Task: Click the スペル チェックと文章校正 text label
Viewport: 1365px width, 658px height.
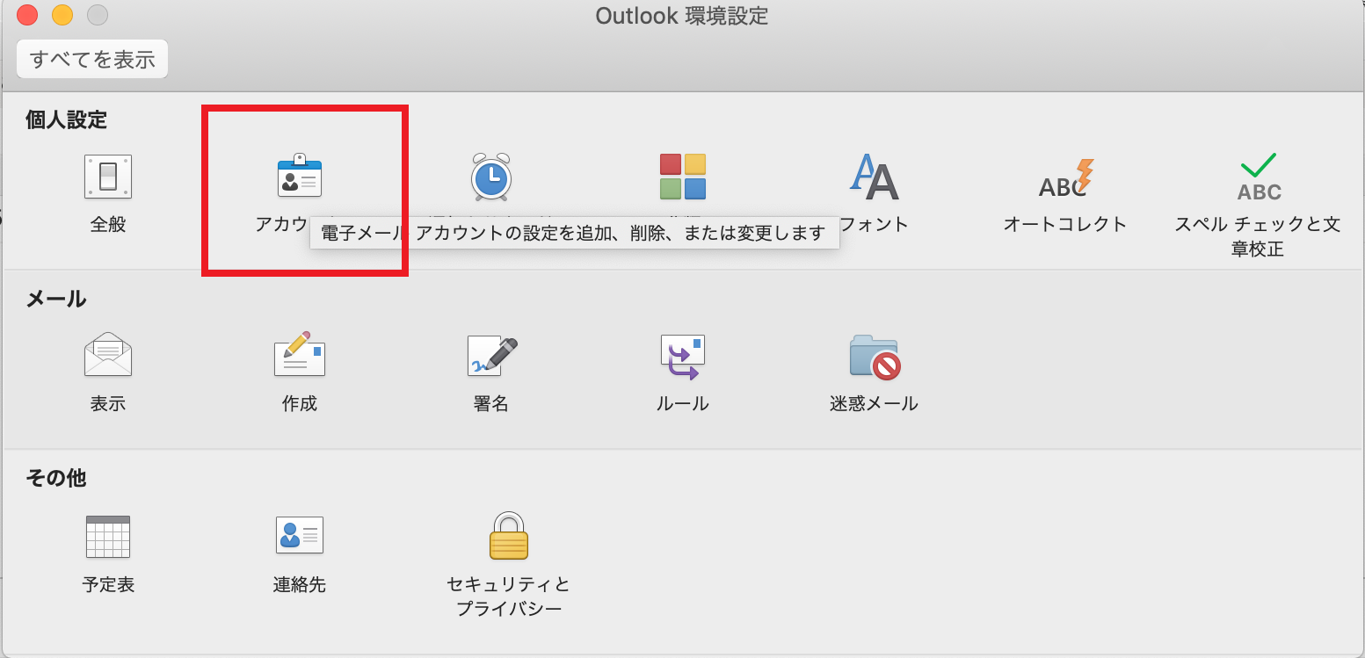Action: [1258, 236]
